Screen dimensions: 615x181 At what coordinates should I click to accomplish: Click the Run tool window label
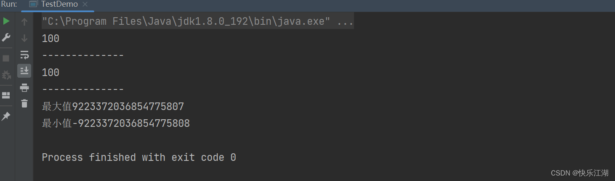coord(9,4)
